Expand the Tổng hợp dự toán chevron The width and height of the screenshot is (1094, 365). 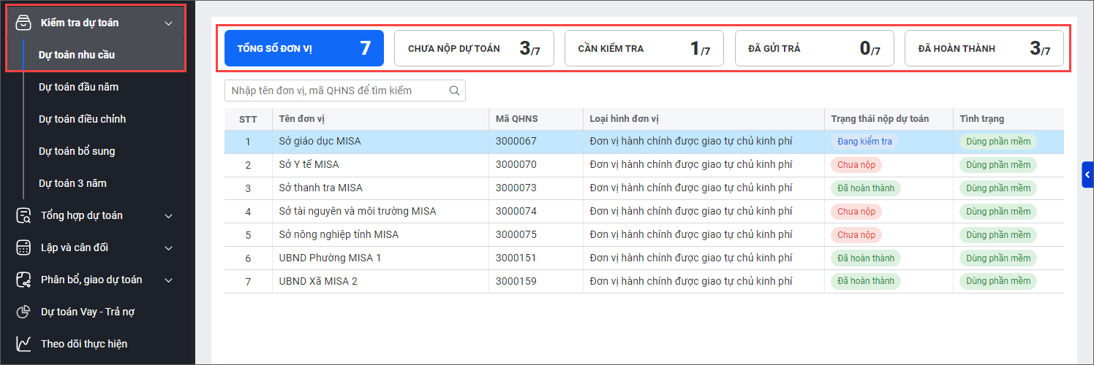pyautogui.click(x=169, y=216)
